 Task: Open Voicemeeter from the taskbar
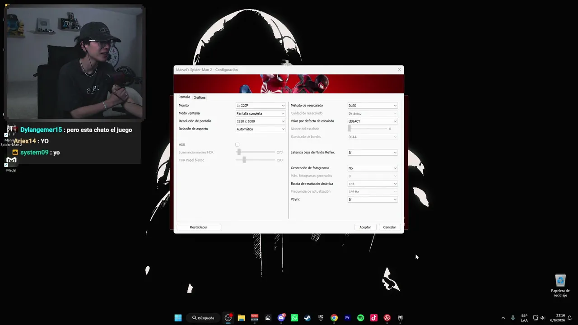coord(255,318)
